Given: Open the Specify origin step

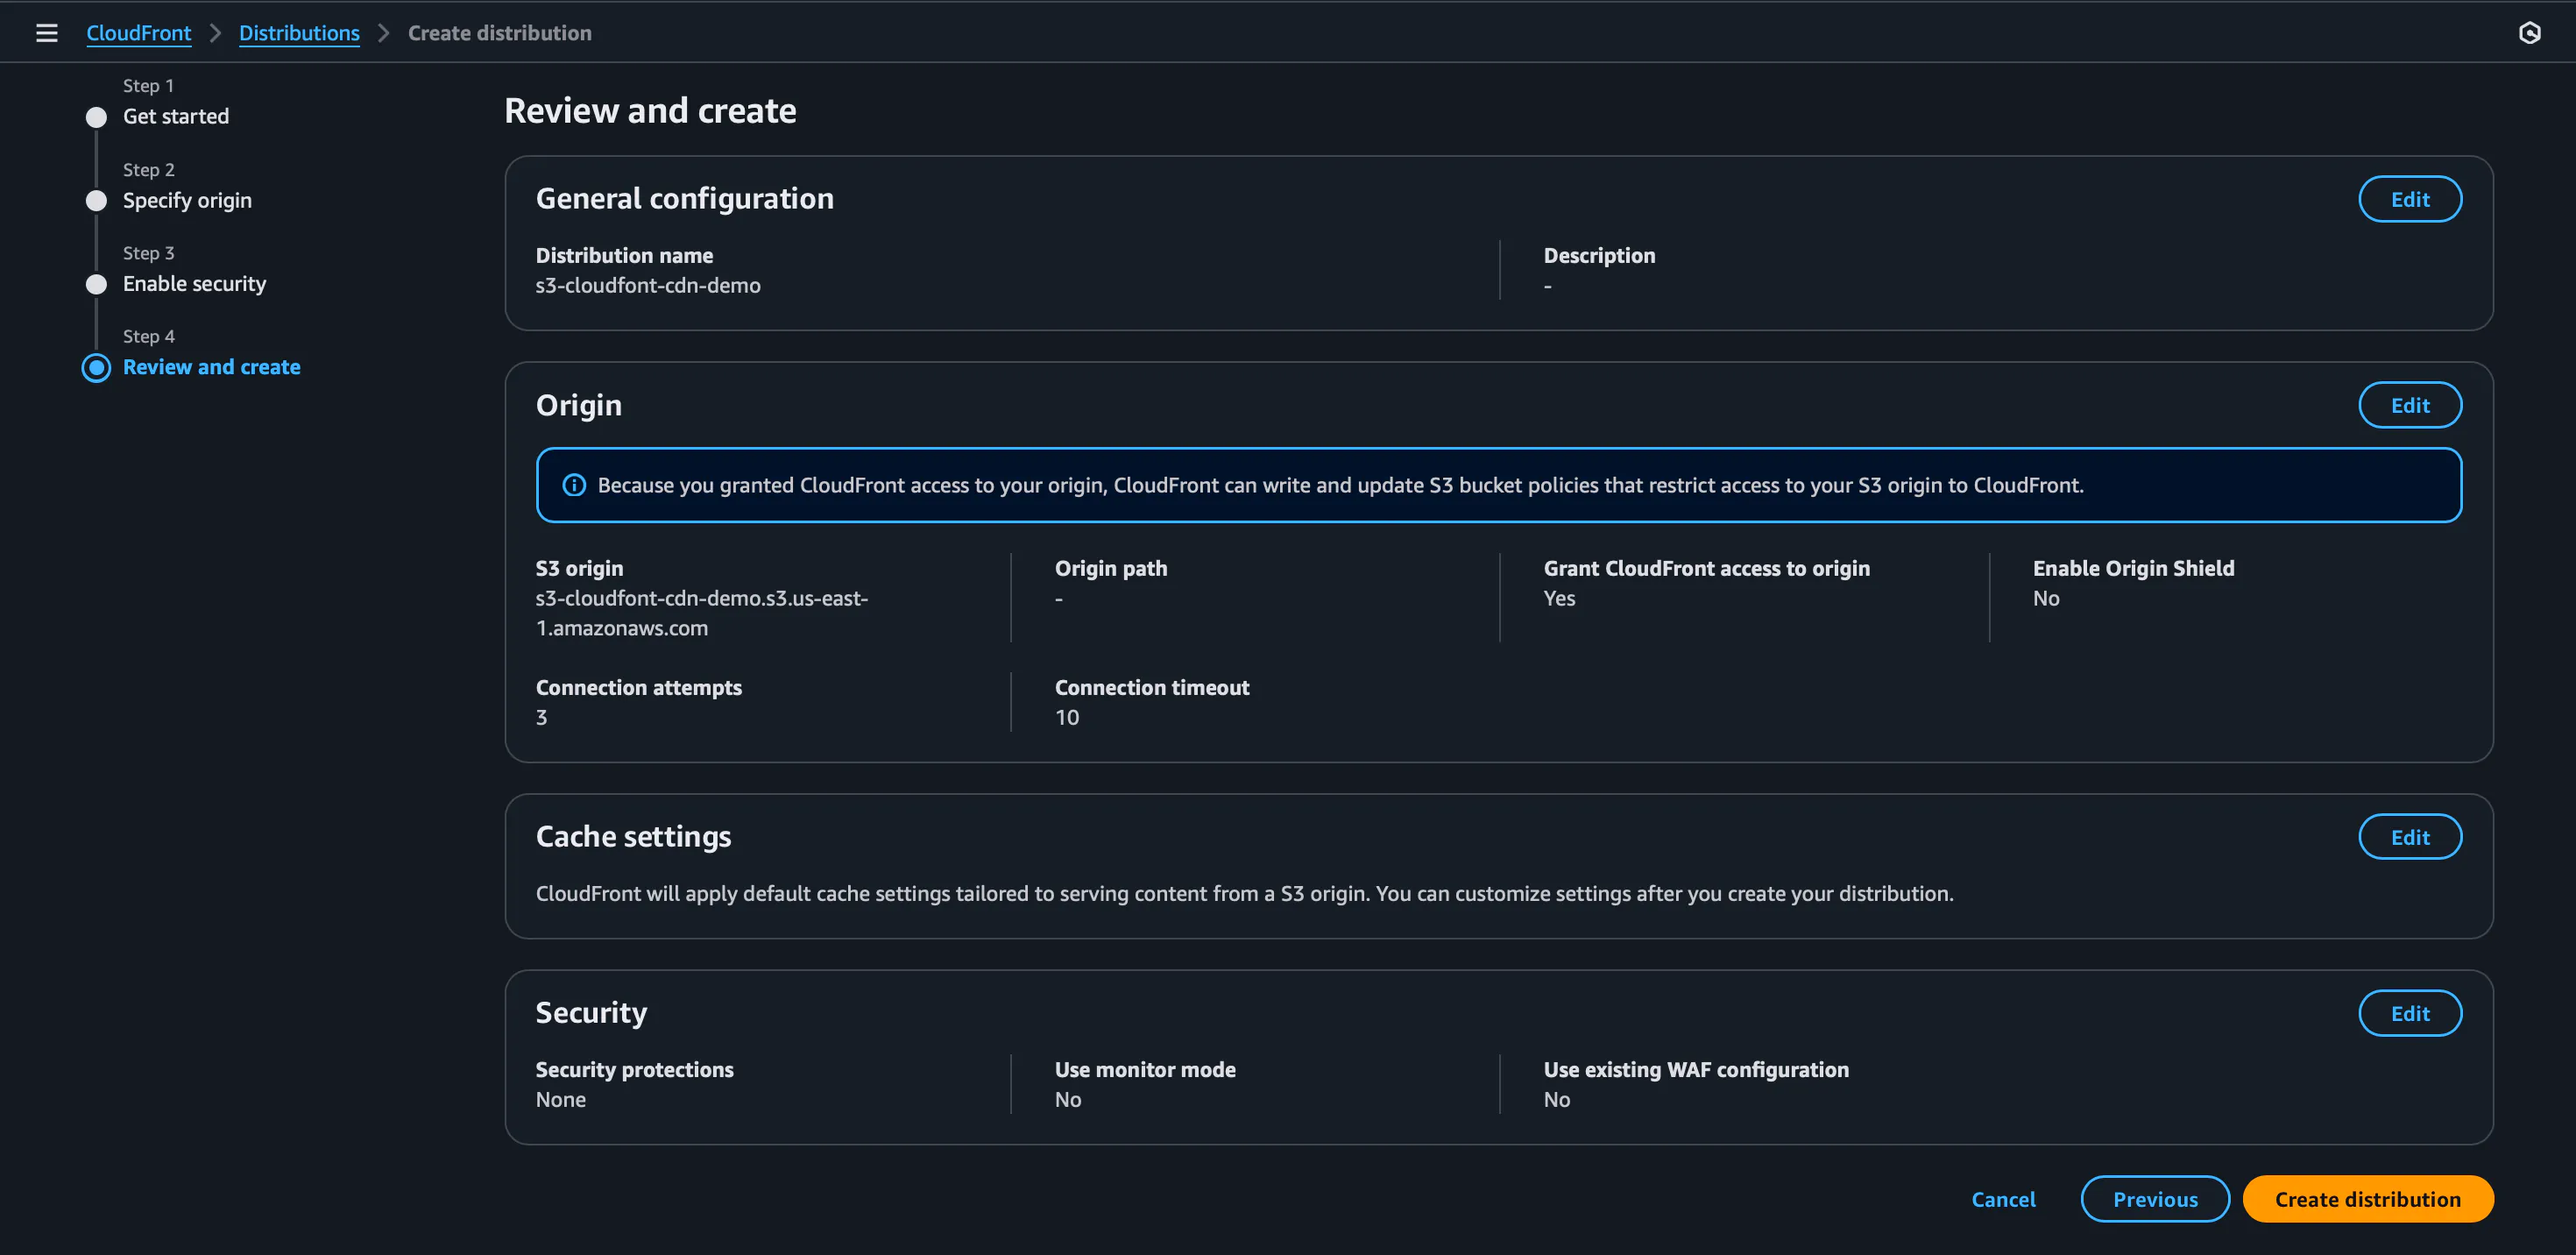Looking at the screenshot, I should (187, 200).
